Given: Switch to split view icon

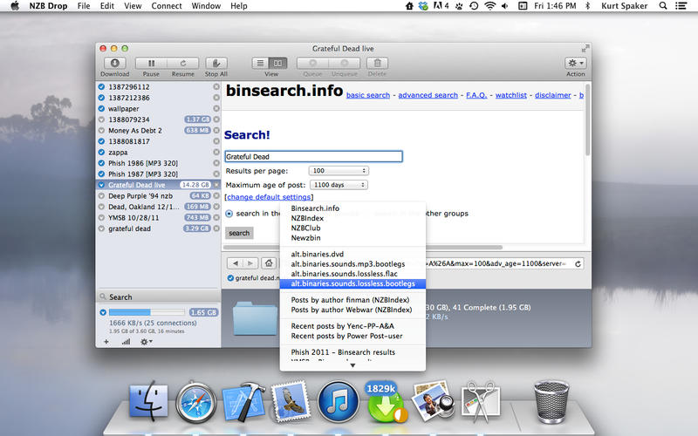Looking at the screenshot, I should [278, 63].
